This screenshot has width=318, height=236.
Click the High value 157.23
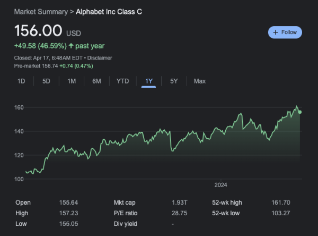tap(68, 213)
